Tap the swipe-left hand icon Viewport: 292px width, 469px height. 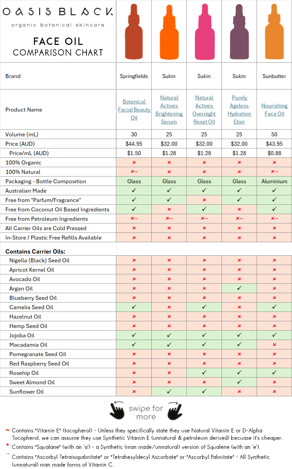point(117,410)
